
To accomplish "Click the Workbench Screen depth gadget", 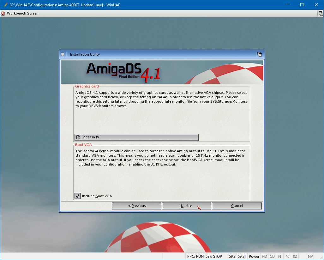I will coord(321,14).
